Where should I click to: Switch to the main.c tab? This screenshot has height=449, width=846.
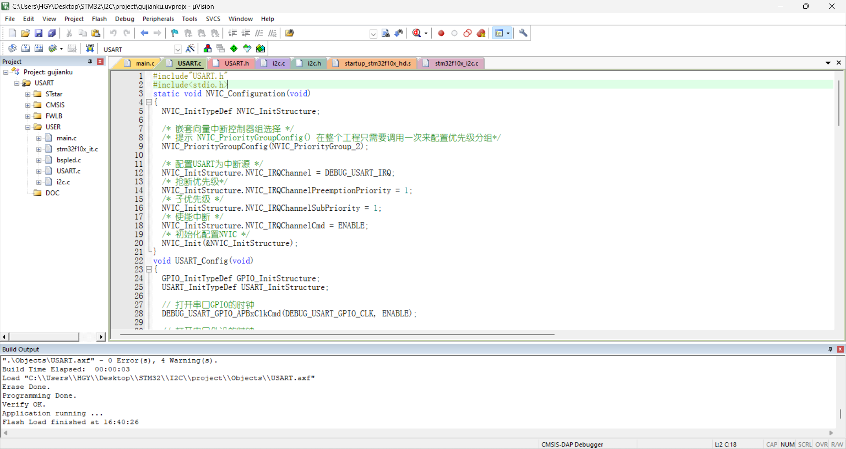tap(140, 63)
